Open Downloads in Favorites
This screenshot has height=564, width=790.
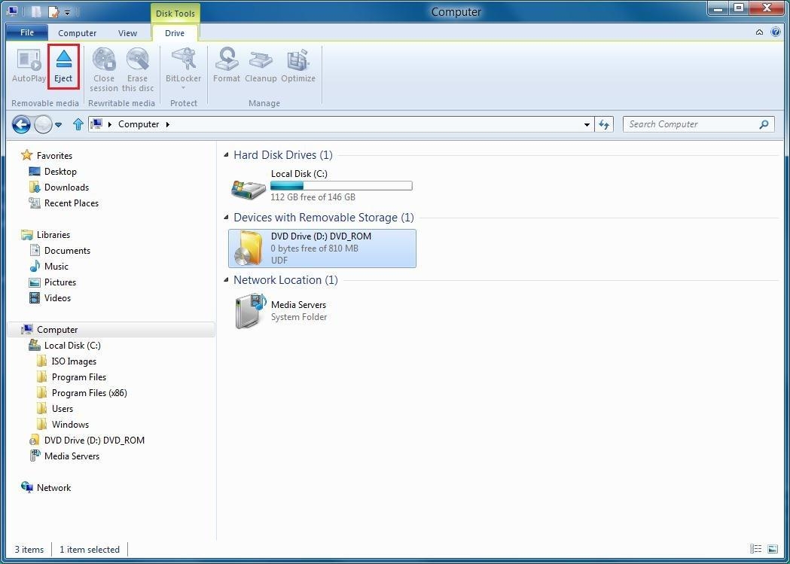point(66,187)
